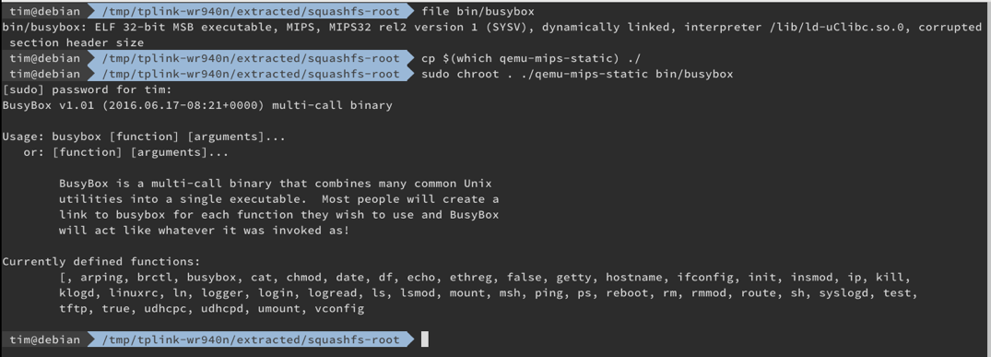Click the blue path segment on the bottom prompt
Image resolution: width=991 pixels, height=357 pixels.
245,339
